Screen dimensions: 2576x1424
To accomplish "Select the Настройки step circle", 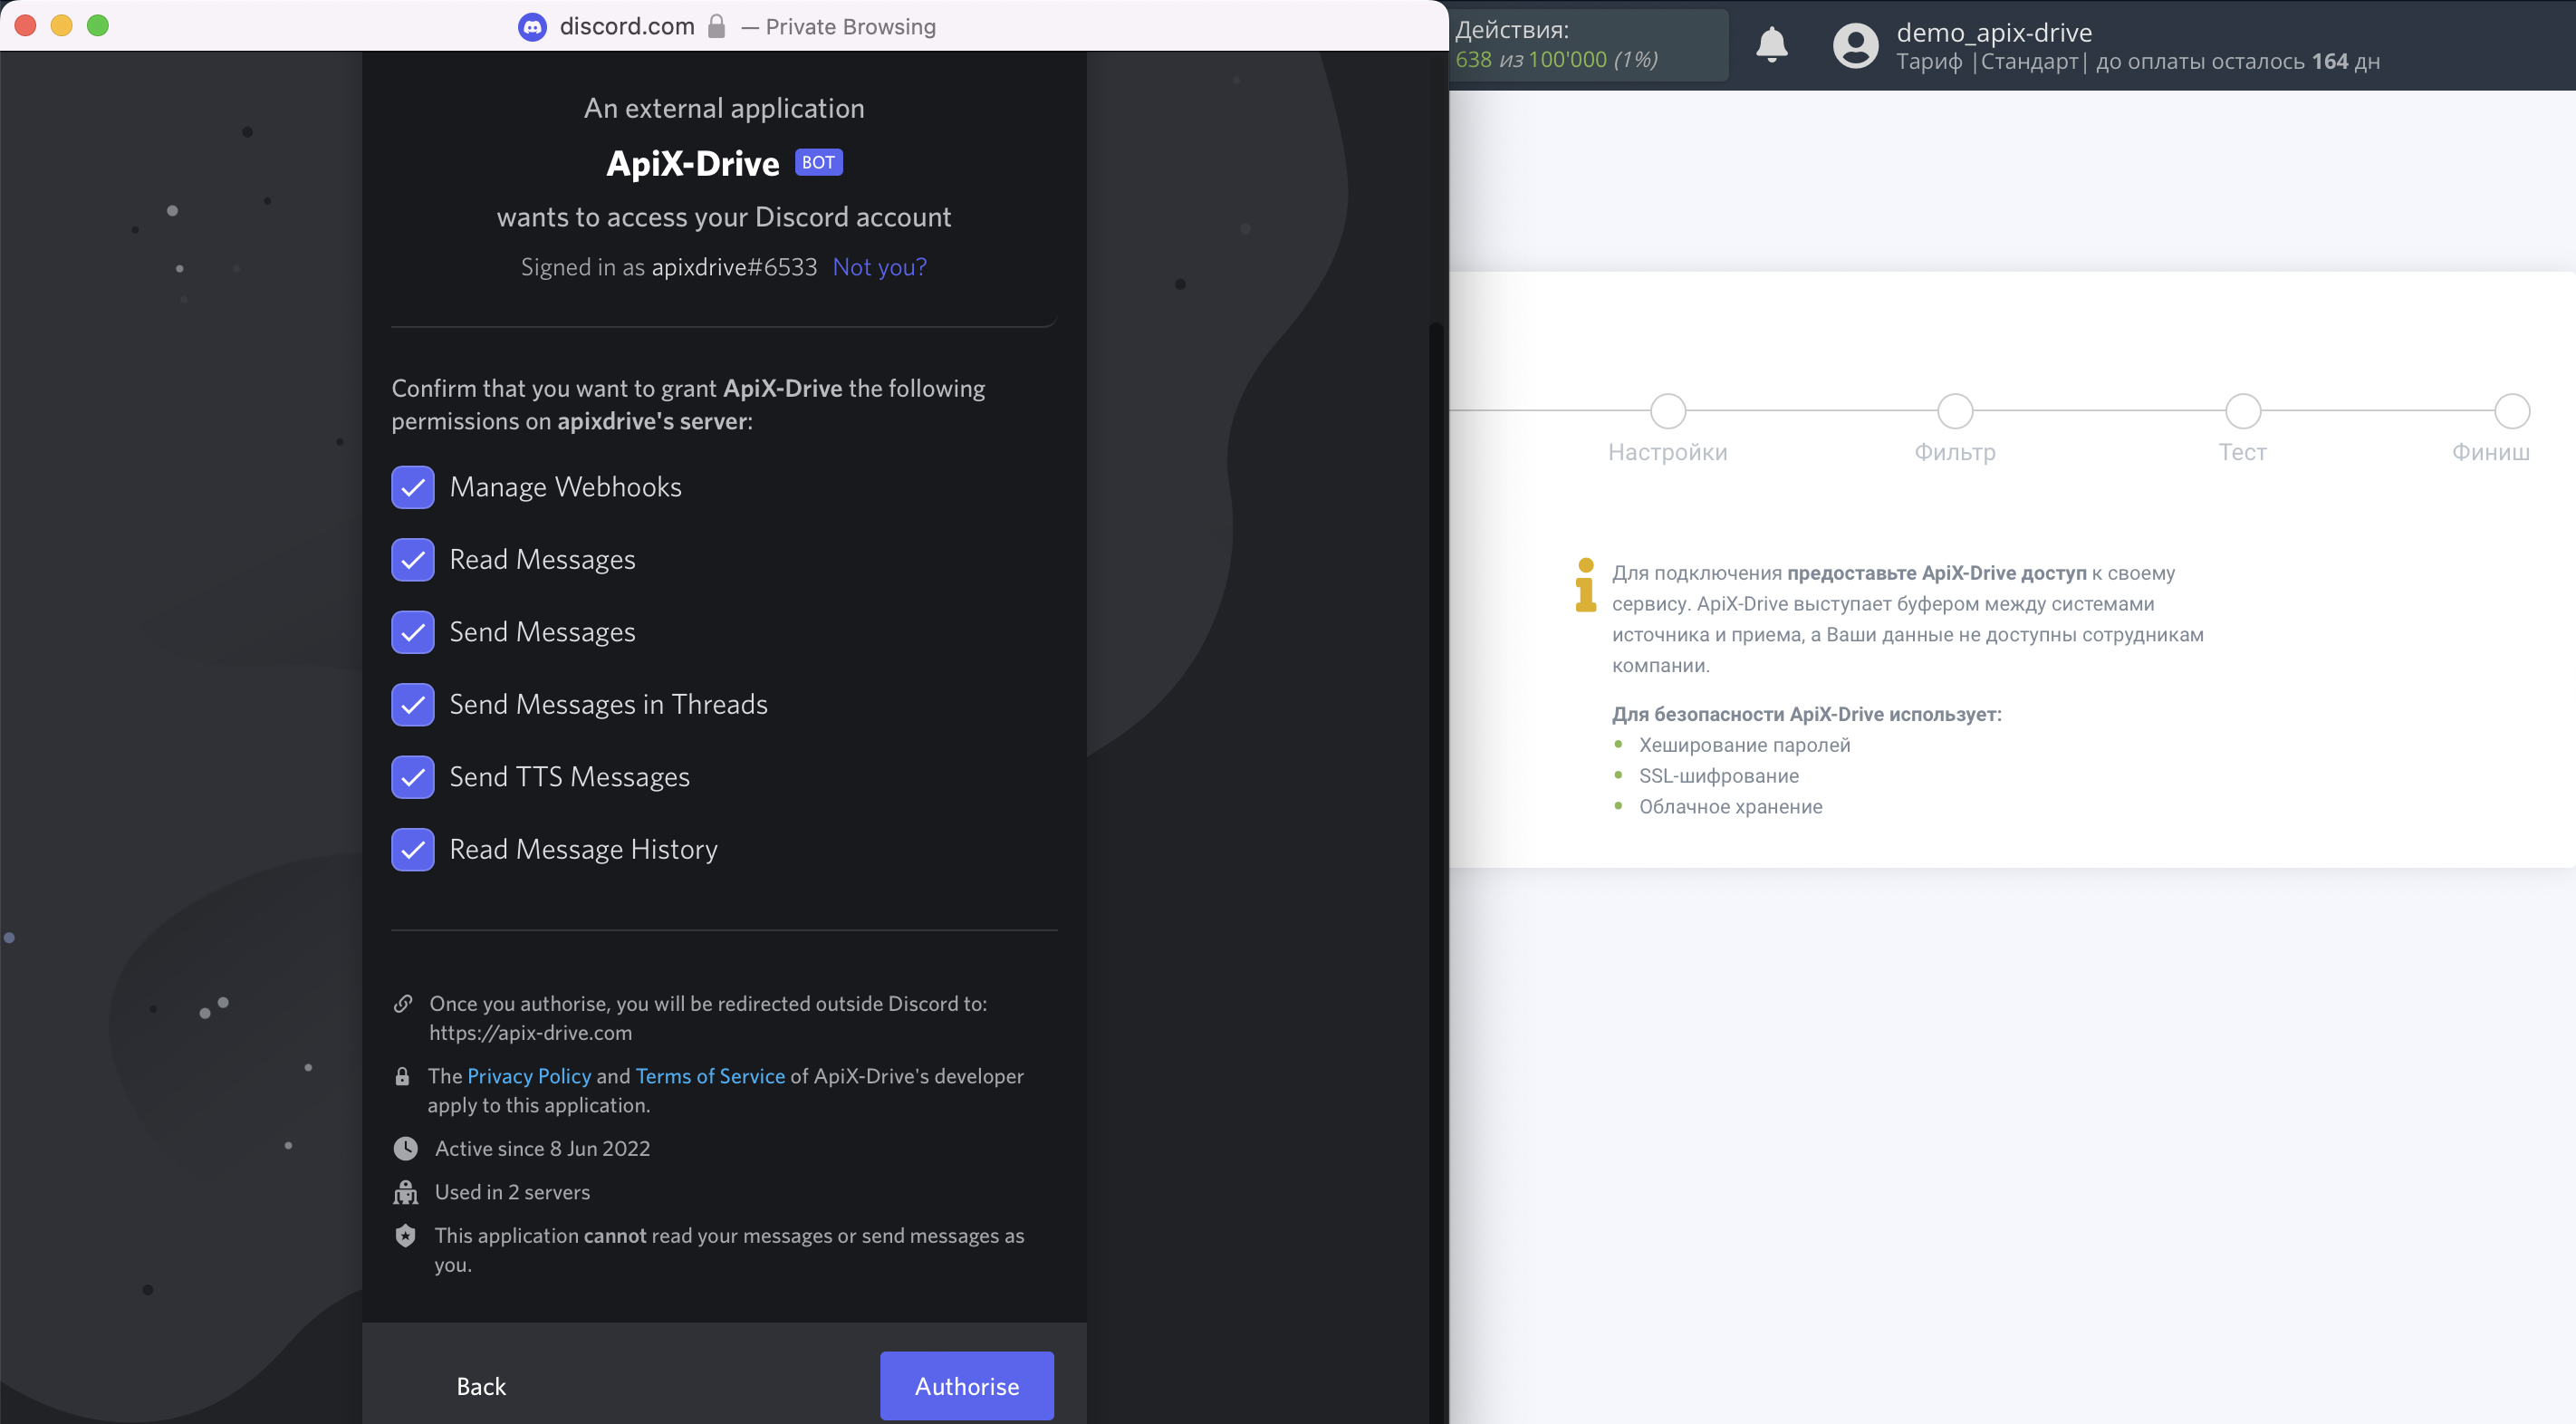I will coord(1667,411).
